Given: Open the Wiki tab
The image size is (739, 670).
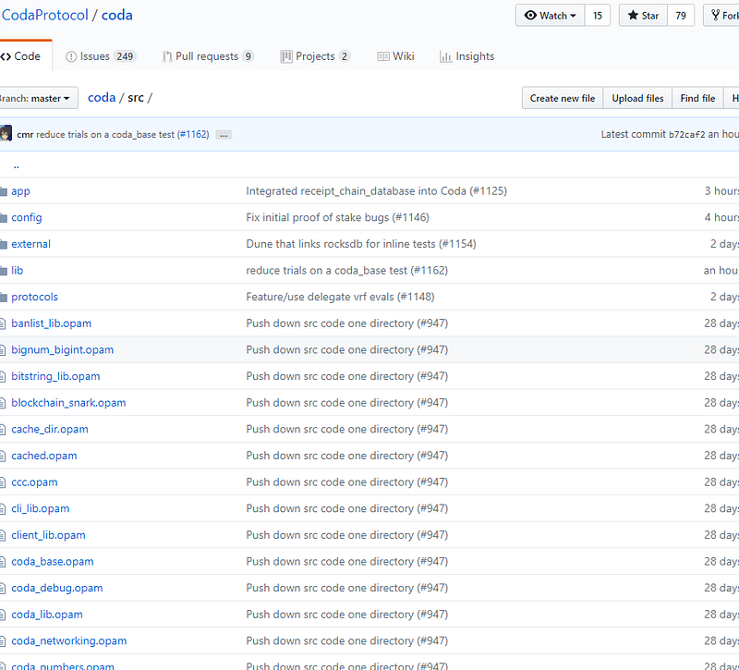Looking at the screenshot, I should click(396, 56).
